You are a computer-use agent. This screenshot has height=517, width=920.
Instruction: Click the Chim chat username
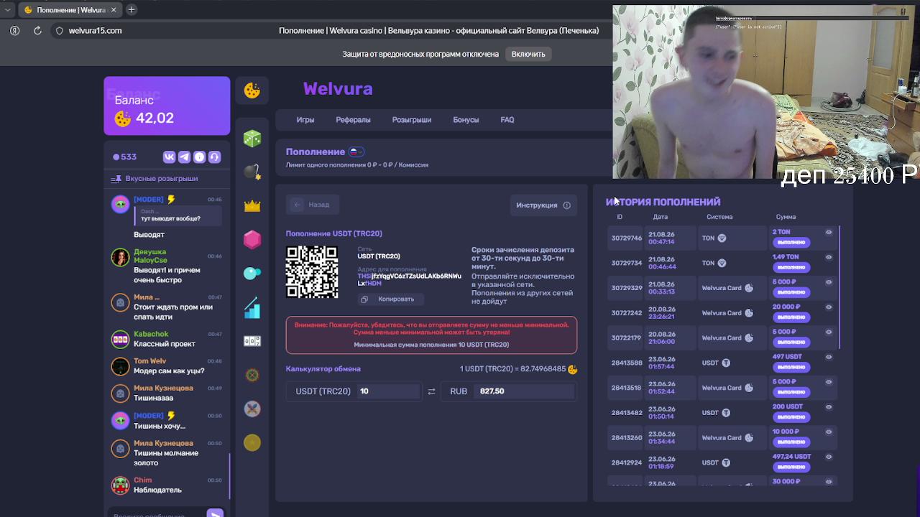coord(142,480)
